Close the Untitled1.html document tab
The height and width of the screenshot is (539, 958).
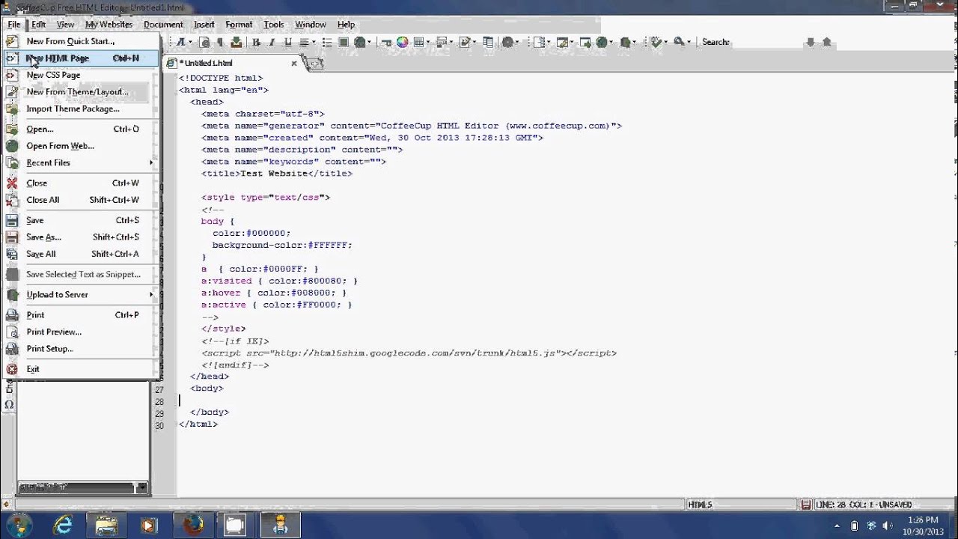[x=294, y=64]
